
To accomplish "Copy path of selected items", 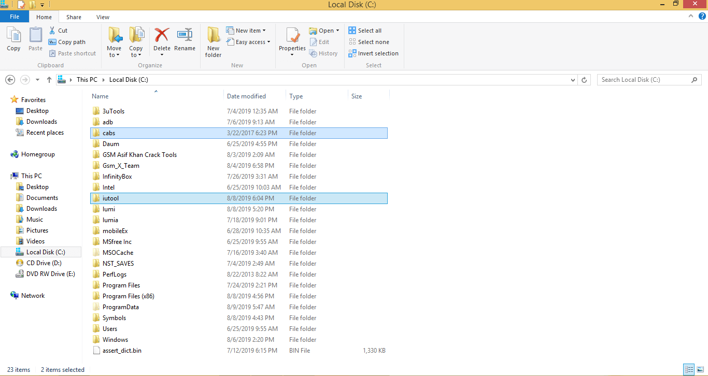I will click(68, 42).
